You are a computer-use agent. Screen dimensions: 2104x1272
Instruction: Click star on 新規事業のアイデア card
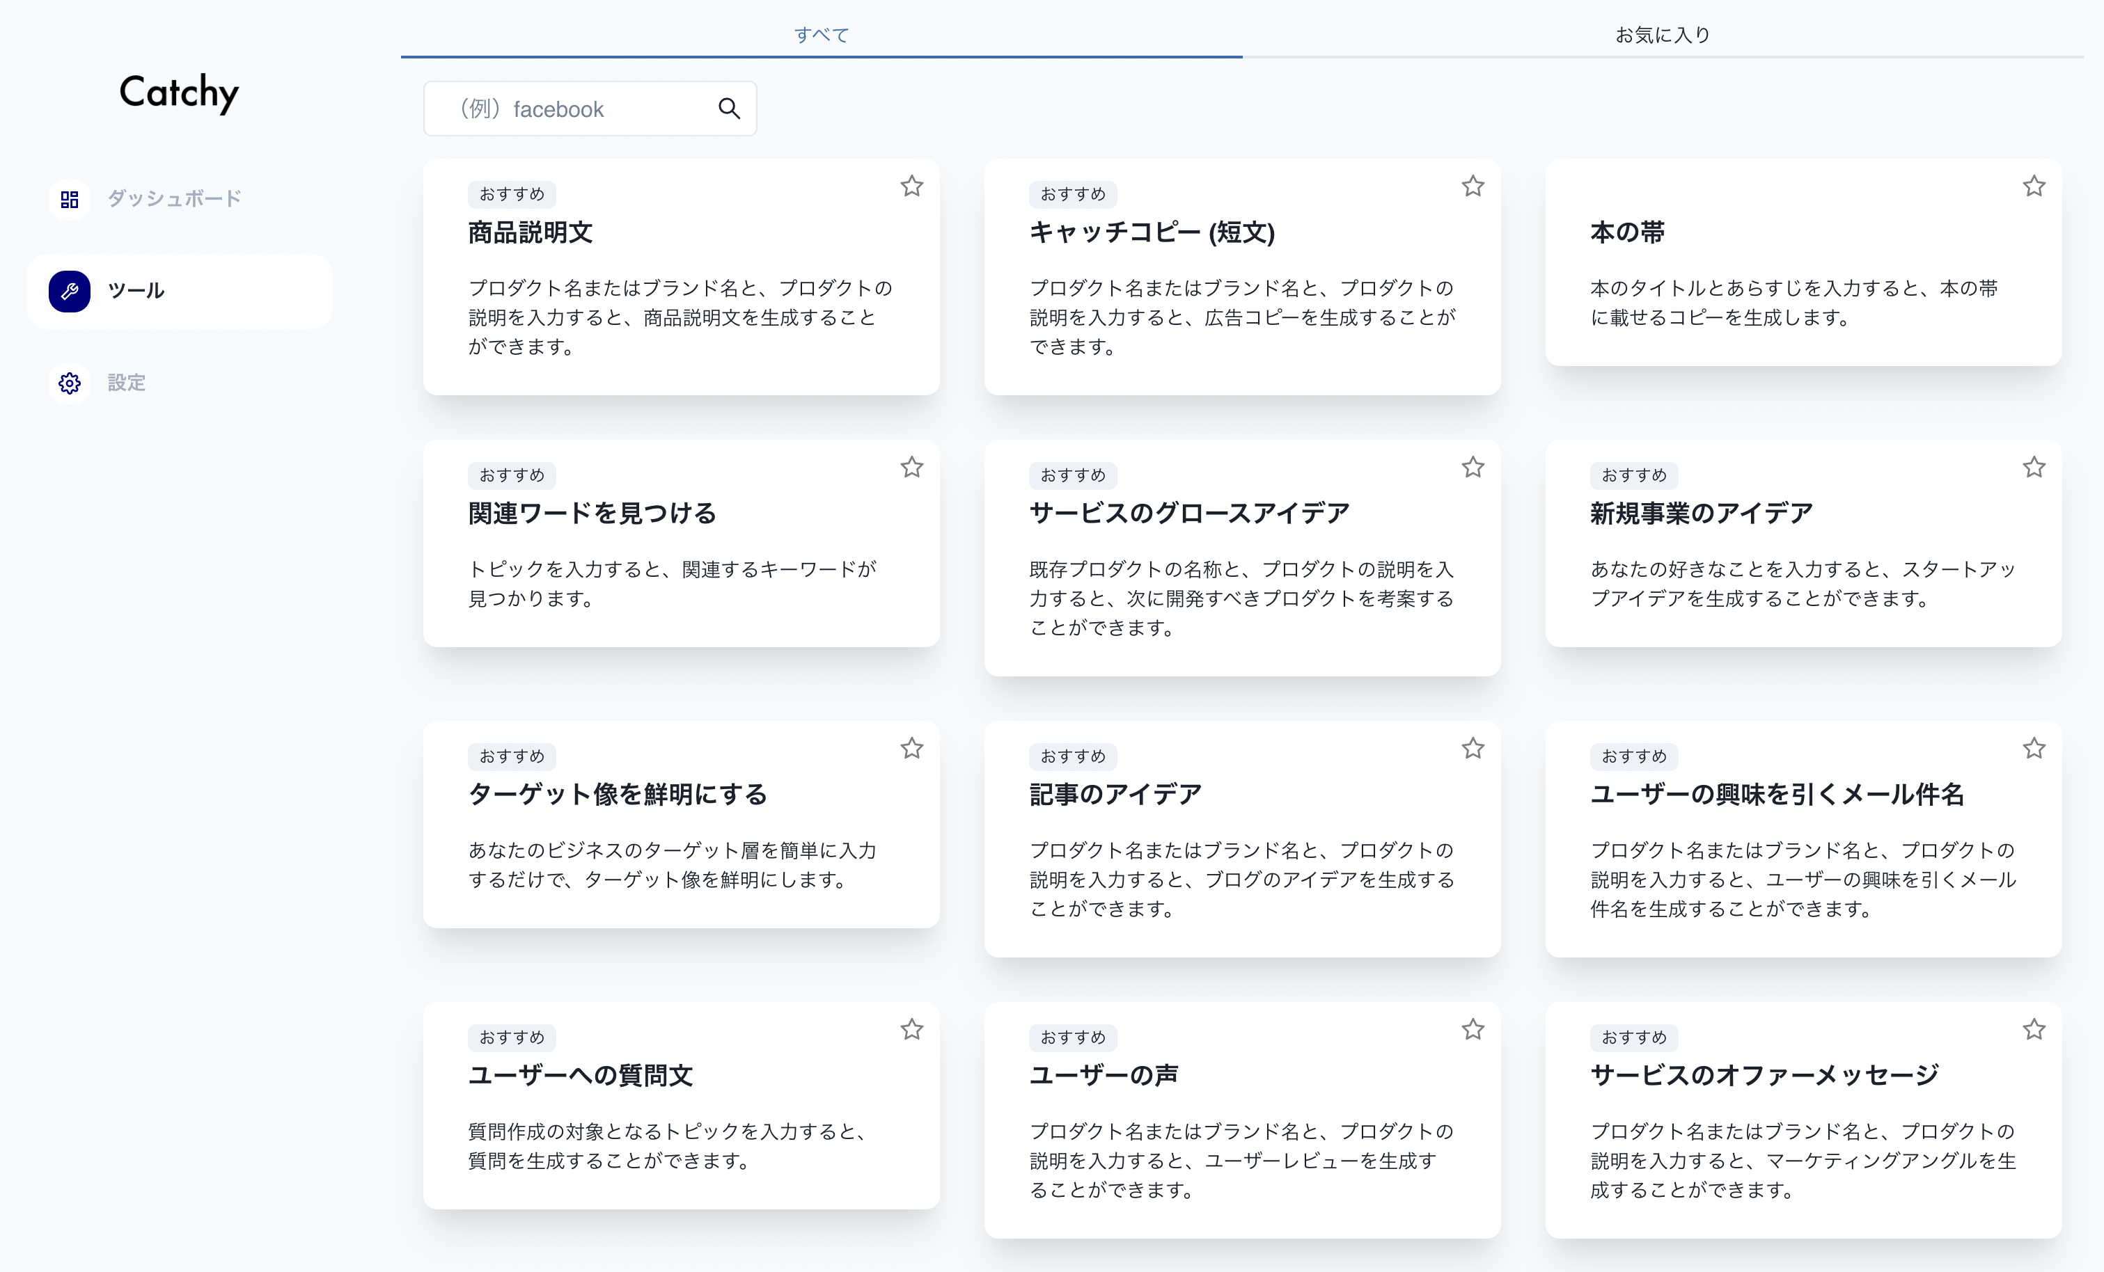coord(2033,467)
